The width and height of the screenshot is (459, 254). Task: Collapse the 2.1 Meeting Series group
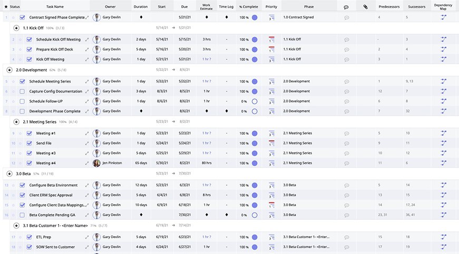coord(16,122)
